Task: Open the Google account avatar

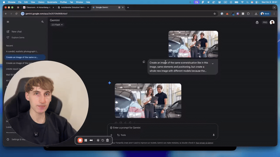Action: click(x=272, y=22)
